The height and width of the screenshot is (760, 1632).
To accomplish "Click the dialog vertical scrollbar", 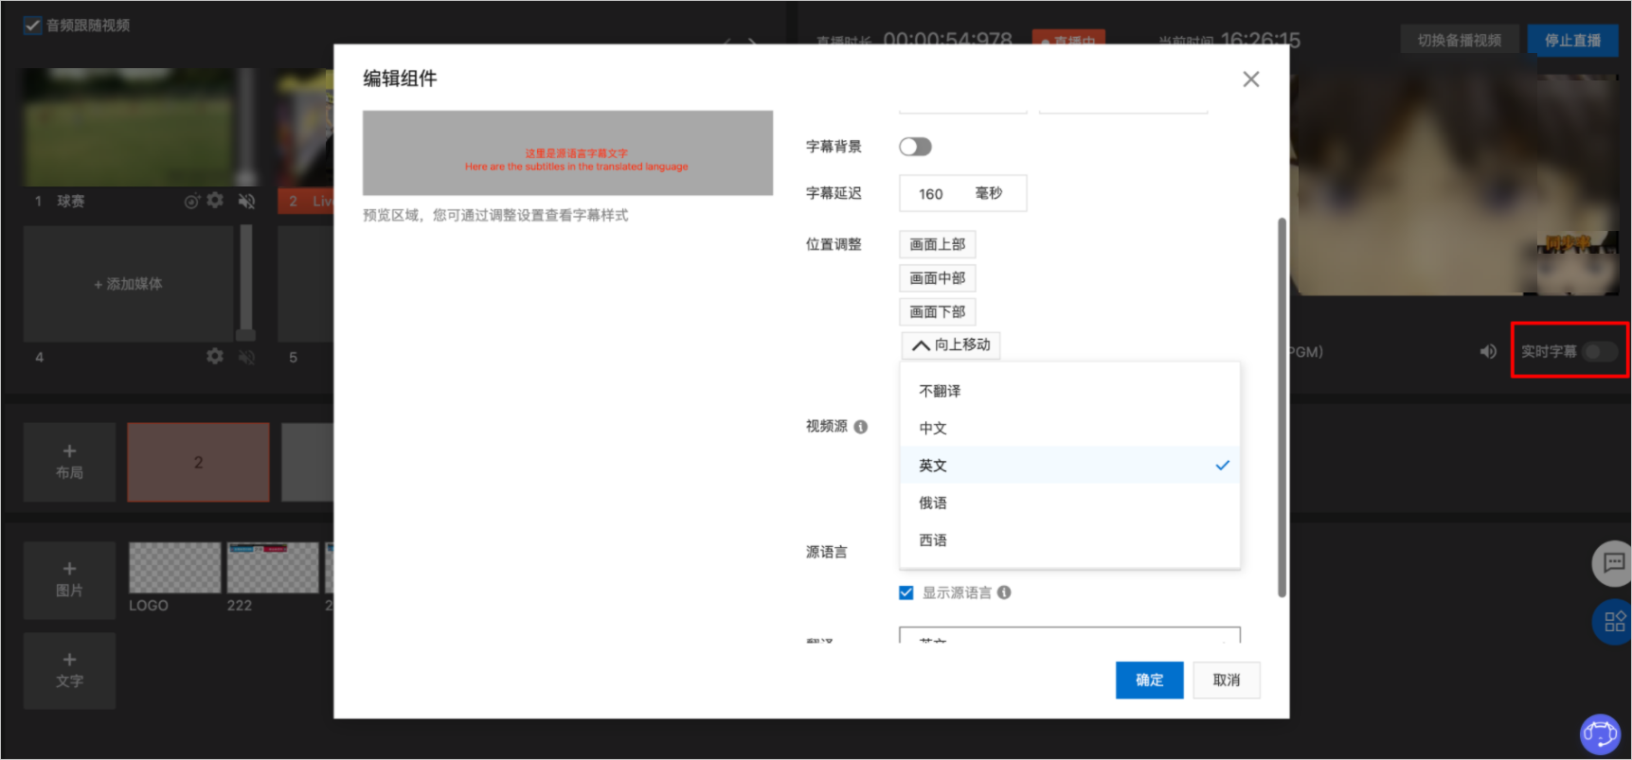I will pyautogui.click(x=1282, y=407).
